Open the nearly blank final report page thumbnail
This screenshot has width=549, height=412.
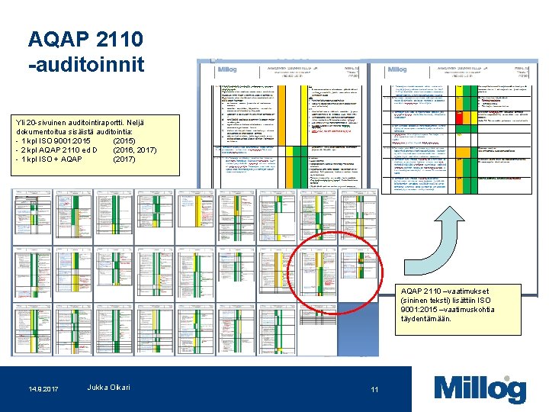tap(317, 330)
